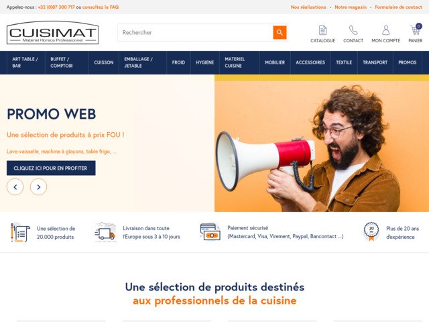Open the Catalogue document icon

pyautogui.click(x=323, y=30)
